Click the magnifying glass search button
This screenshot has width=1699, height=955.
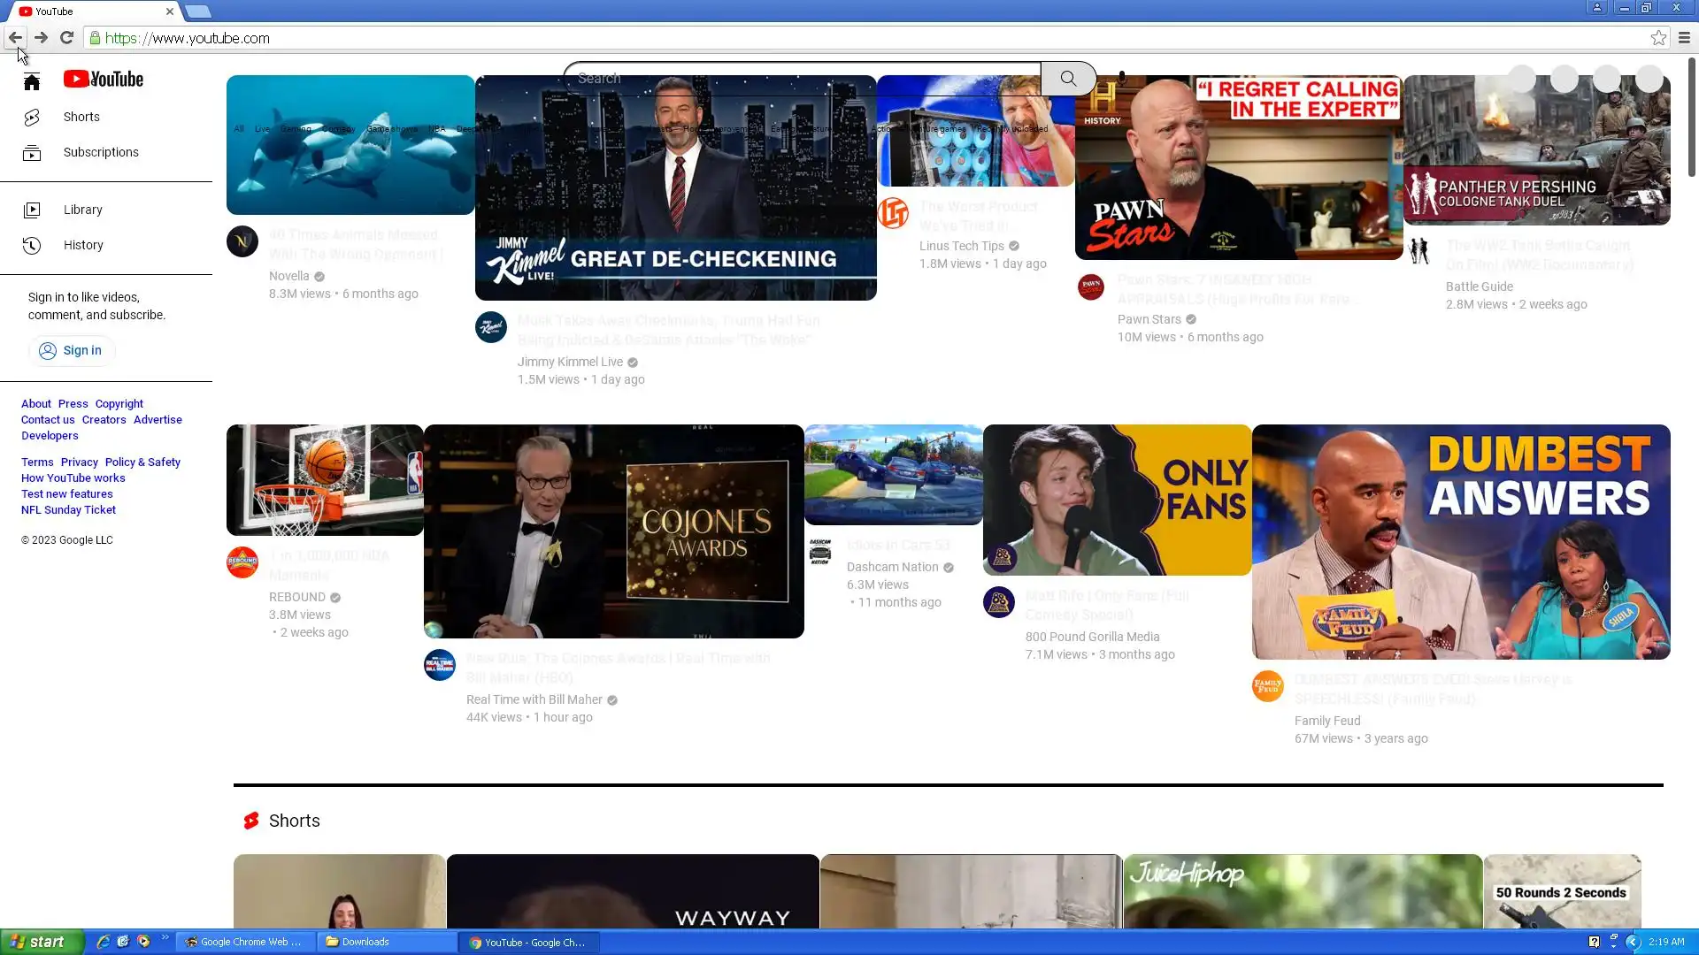point(1068,79)
